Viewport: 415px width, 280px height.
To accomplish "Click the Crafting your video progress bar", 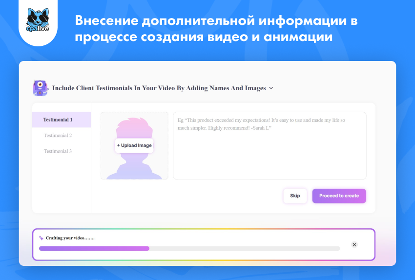I will point(189,248).
